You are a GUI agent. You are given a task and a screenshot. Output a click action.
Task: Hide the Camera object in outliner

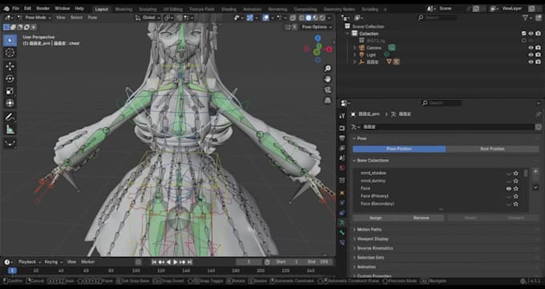pyautogui.click(x=531, y=47)
